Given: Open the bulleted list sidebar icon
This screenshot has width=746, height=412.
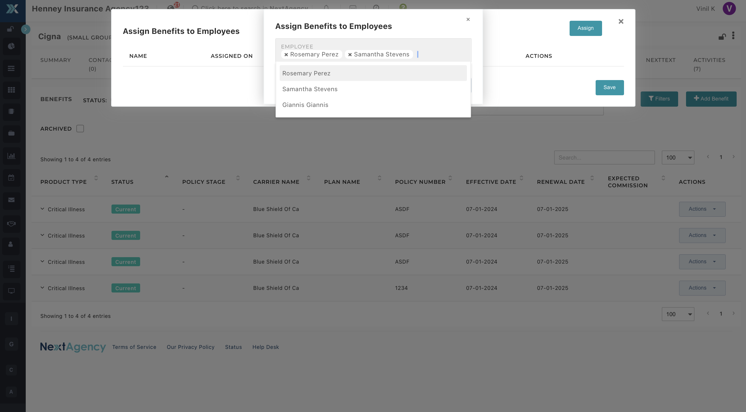Looking at the screenshot, I should tap(11, 269).
